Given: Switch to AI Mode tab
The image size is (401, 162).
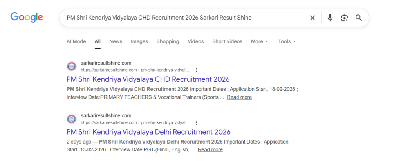Looking at the screenshot, I should click(x=76, y=41).
